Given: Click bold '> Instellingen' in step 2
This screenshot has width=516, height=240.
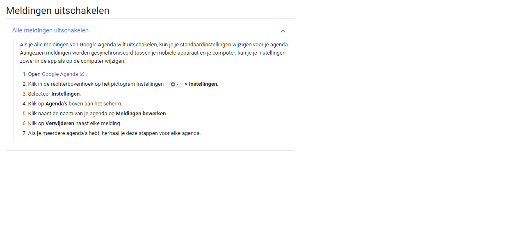Looking at the screenshot, I should coord(201,84).
